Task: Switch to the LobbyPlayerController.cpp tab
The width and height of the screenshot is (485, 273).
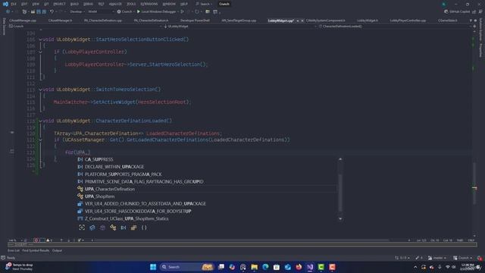Action: click(408, 20)
